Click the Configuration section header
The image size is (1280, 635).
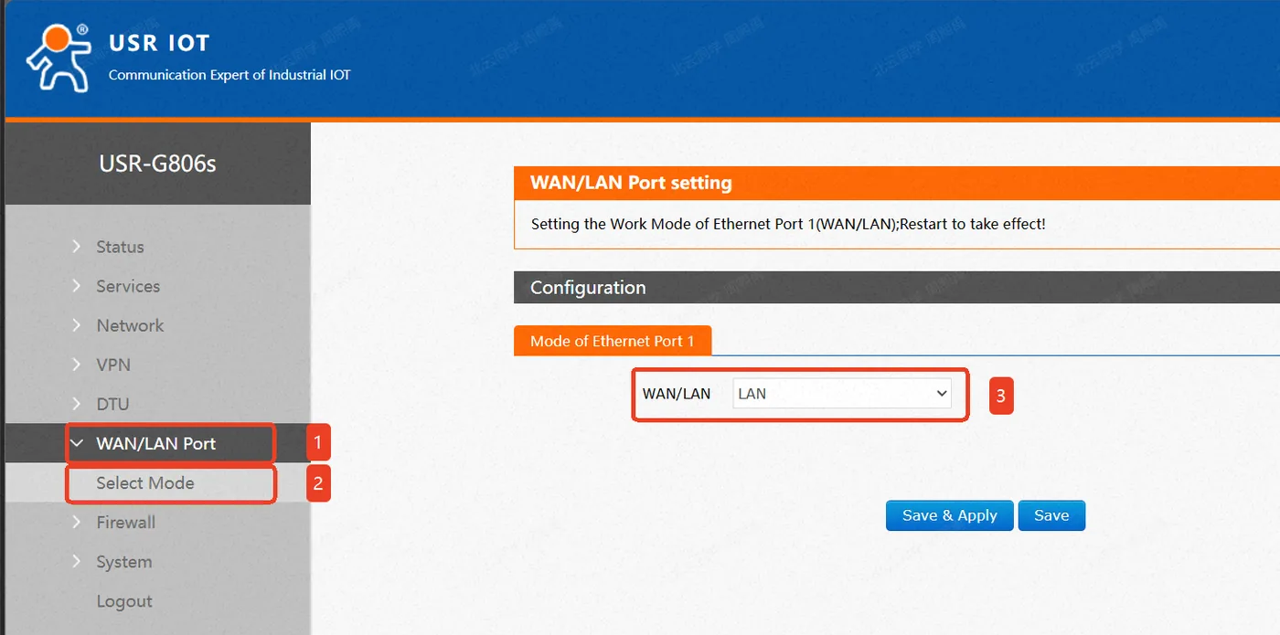(588, 288)
